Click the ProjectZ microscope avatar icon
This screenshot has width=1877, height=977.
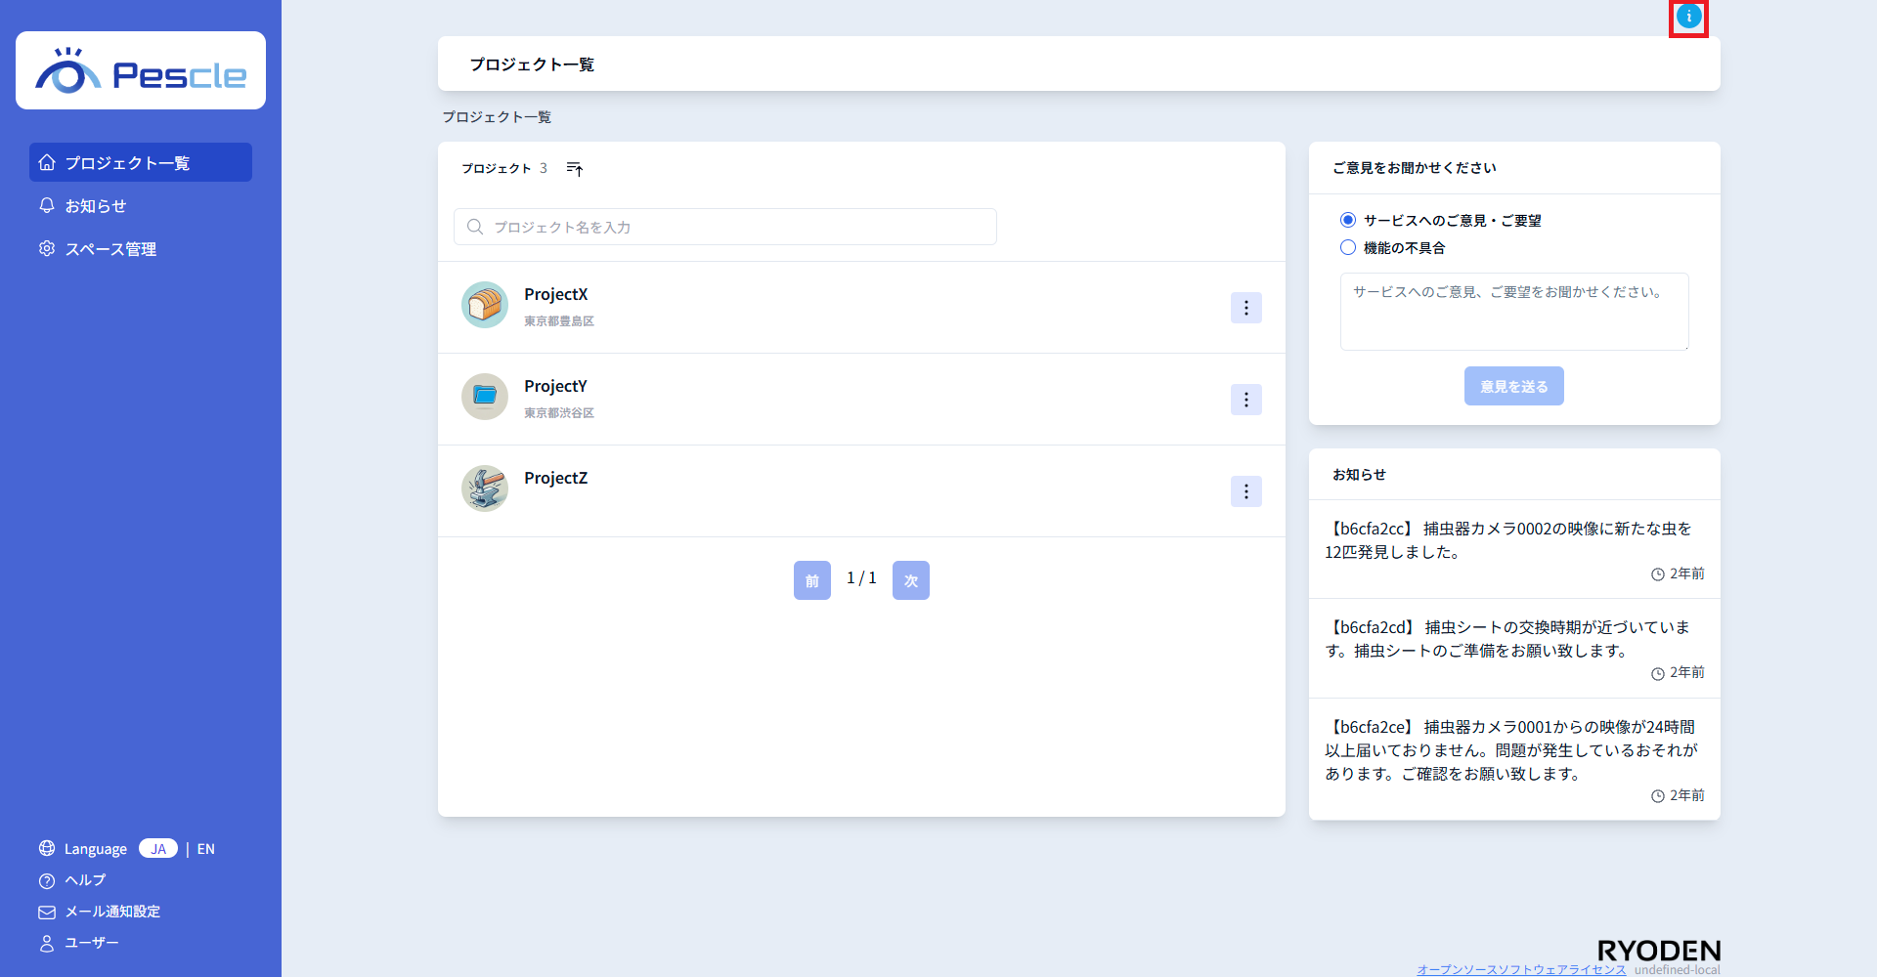[485, 488]
